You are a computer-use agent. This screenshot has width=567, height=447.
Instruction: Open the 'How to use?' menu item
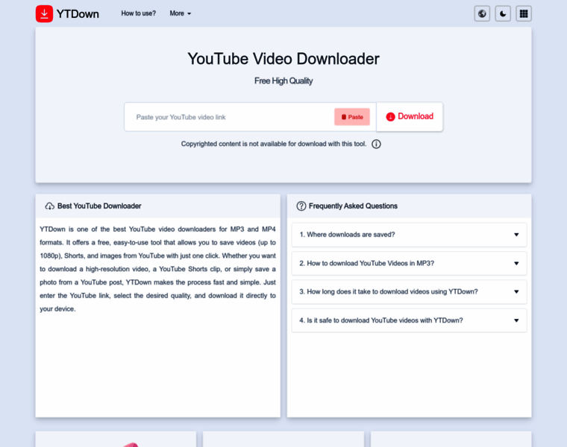point(139,13)
